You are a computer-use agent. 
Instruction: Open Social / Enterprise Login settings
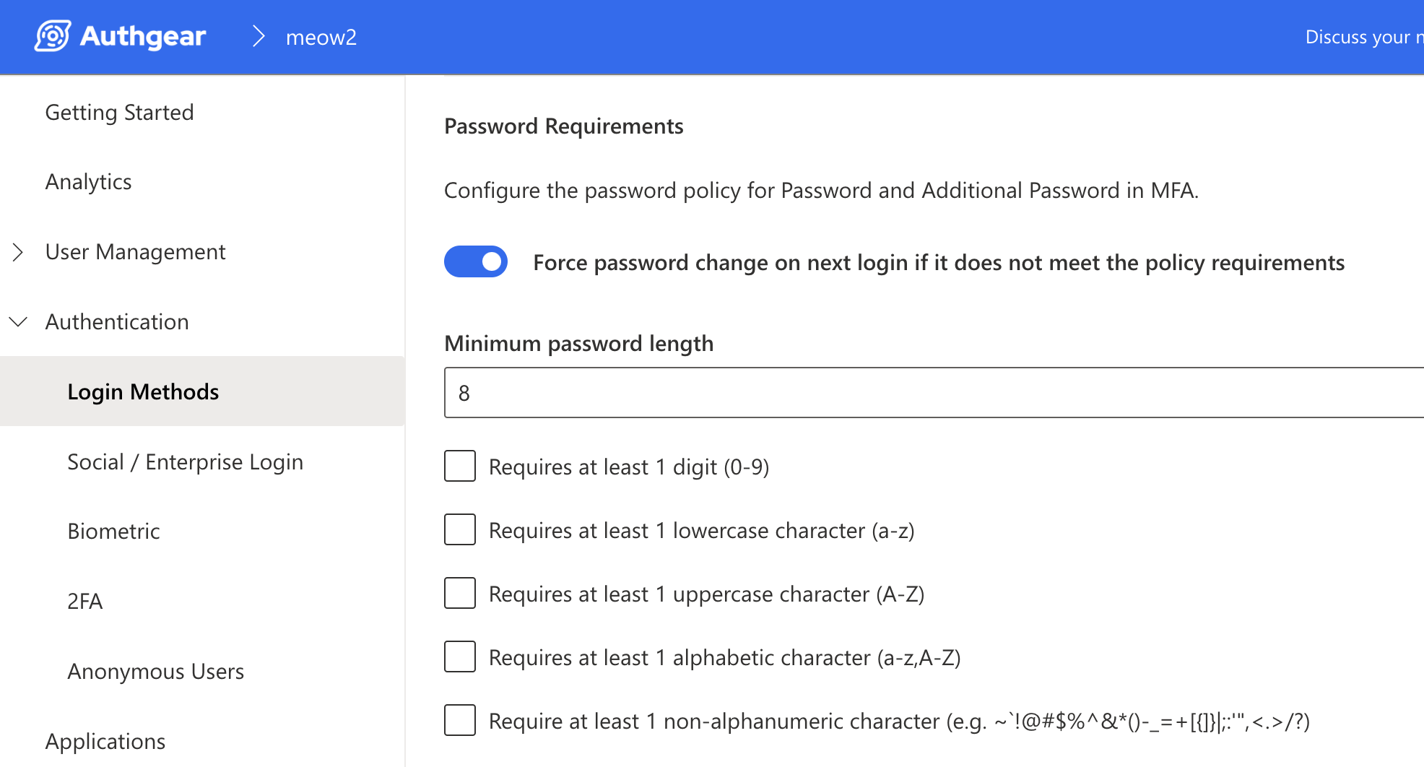coord(185,462)
